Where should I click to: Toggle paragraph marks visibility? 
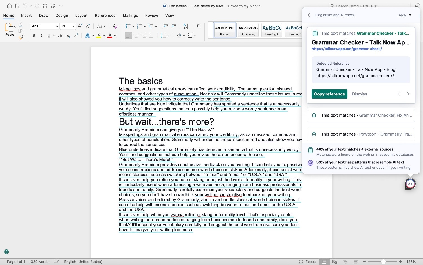pyautogui.click(x=197, y=26)
